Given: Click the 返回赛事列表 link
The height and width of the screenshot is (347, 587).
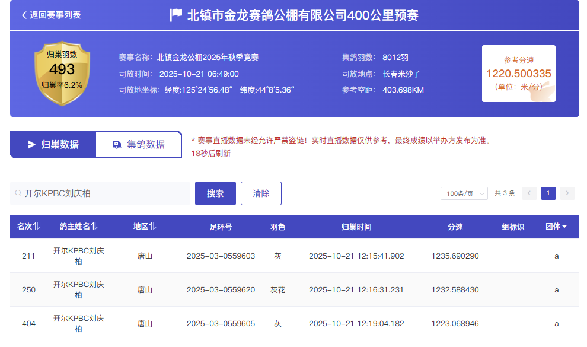Looking at the screenshot, I should point(55,15).
